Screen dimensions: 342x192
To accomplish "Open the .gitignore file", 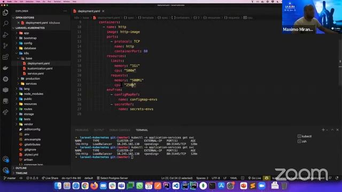I will click(30, 149).
